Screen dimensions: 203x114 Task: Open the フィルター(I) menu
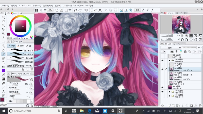point(67,6)
